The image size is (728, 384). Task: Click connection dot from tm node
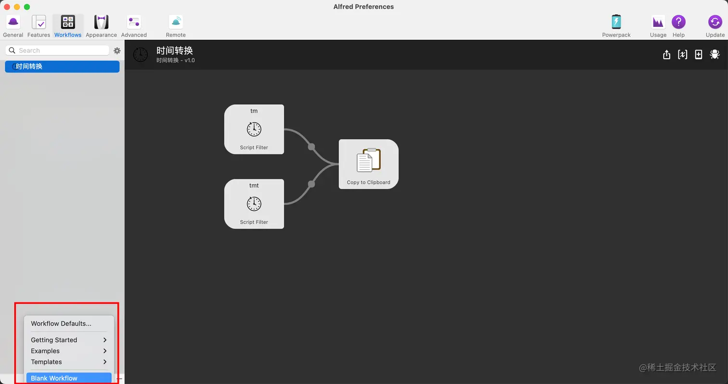pyautogui.click(x=311, y=147)
